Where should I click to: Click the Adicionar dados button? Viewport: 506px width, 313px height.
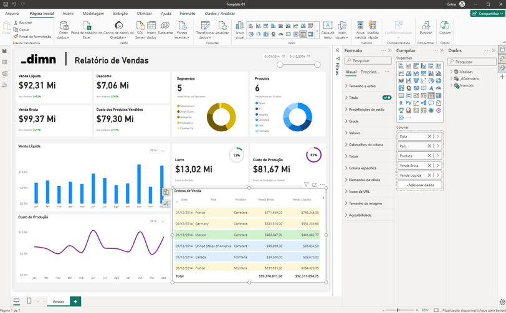click(x=419, y=185)
